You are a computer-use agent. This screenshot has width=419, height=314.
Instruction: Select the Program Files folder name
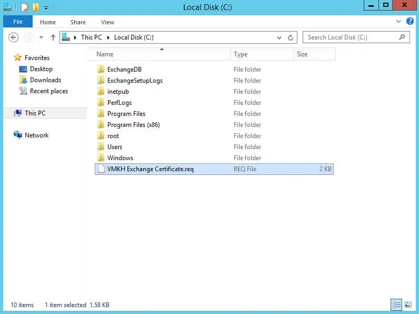[x=126, y=114]
